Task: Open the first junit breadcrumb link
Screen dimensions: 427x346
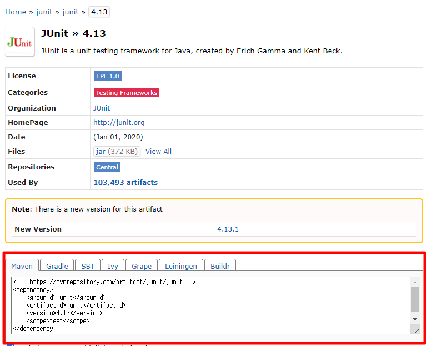Action: pos(44,12)
